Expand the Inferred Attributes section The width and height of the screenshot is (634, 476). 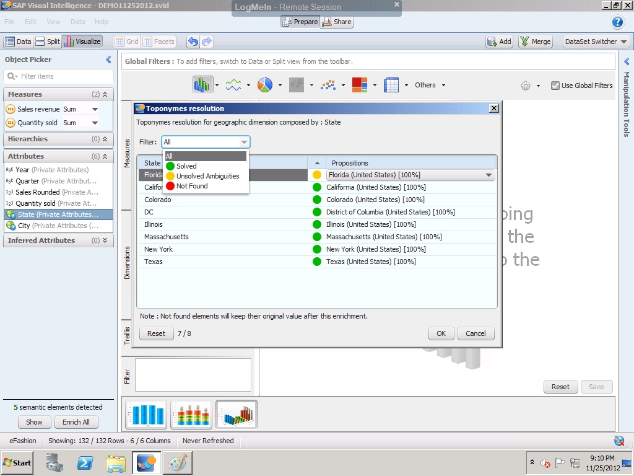click(105, 240)
